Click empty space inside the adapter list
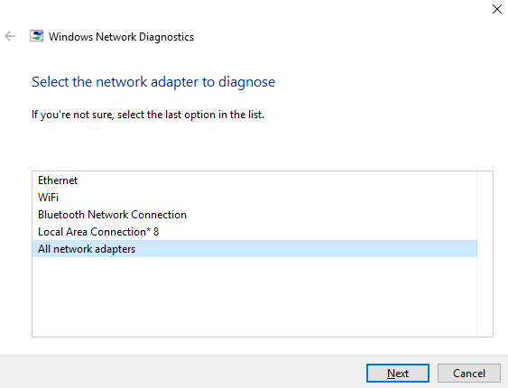Viewport: 508px width, 388px height. (254, 296)
